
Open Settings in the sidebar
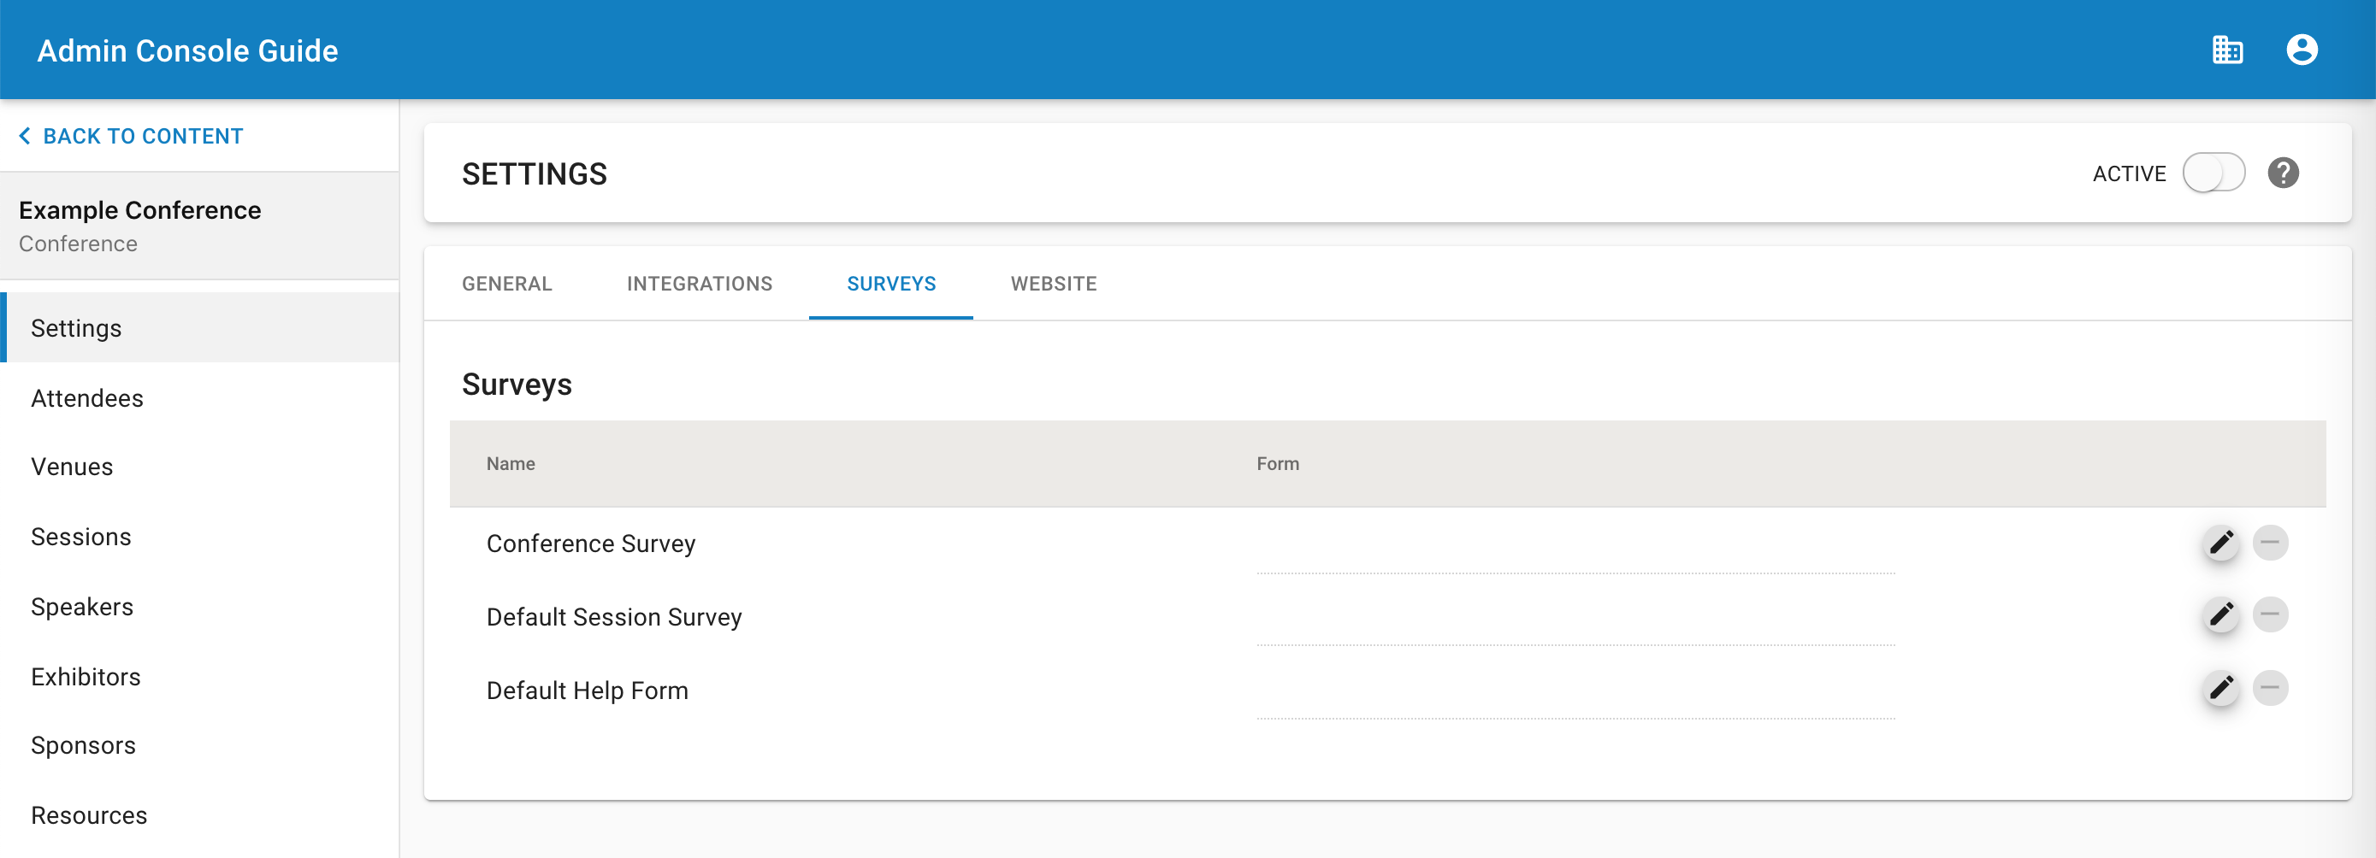click(199, 328)
